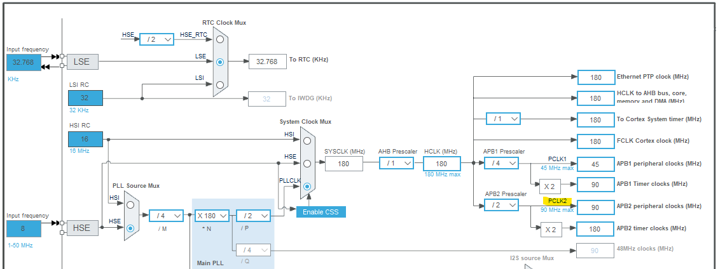This screenshot has height=269, width=718.
Task: Click the To RTC 32.768 output field
Action: pos(267,62)
